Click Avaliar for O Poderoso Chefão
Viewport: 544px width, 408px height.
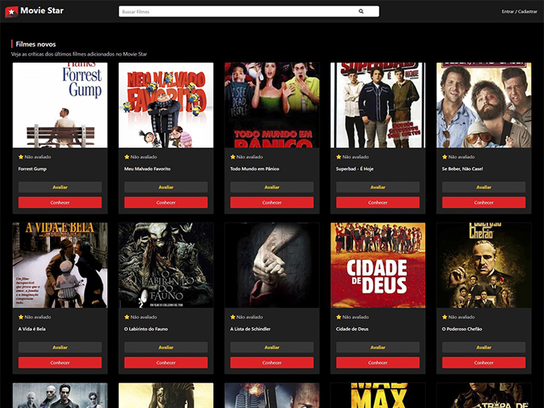click(484, 347)
